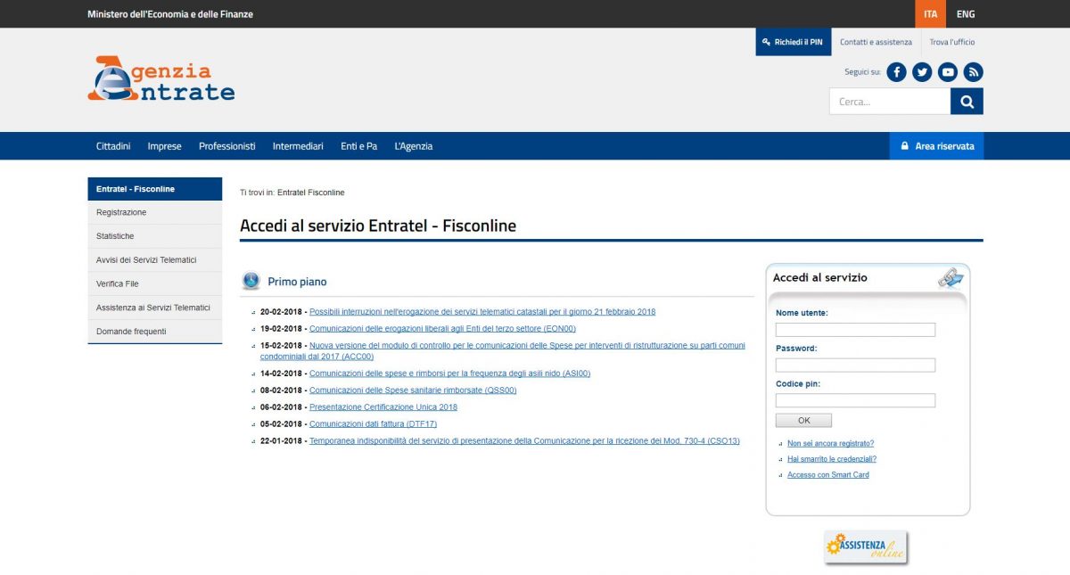Open Accesso con Smart Card link
The height and width of the screenshot is (575, 1070).
tap(828, 475)
